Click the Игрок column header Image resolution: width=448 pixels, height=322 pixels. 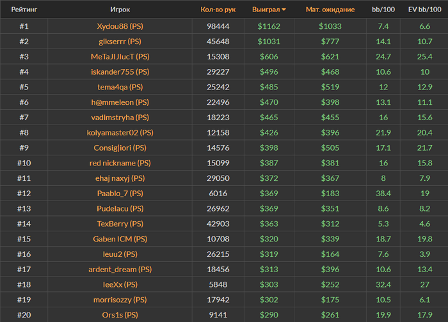120,10
